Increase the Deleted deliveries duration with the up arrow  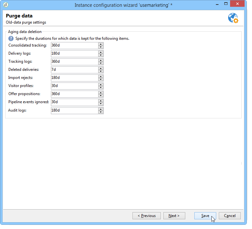(101, 68)
